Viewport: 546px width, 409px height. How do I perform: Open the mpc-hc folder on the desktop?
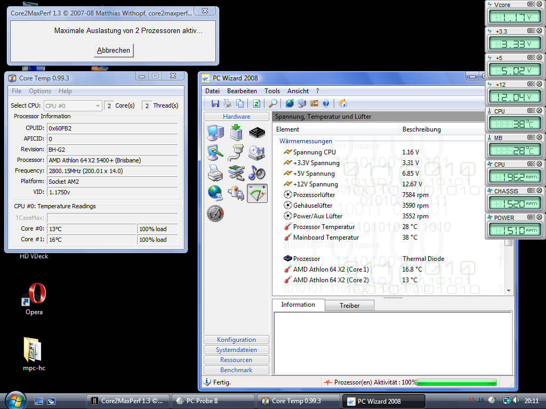point(34,354)
